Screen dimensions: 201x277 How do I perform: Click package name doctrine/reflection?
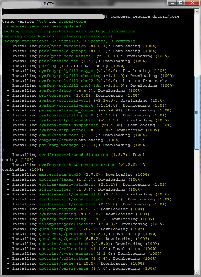click(62, 249)
